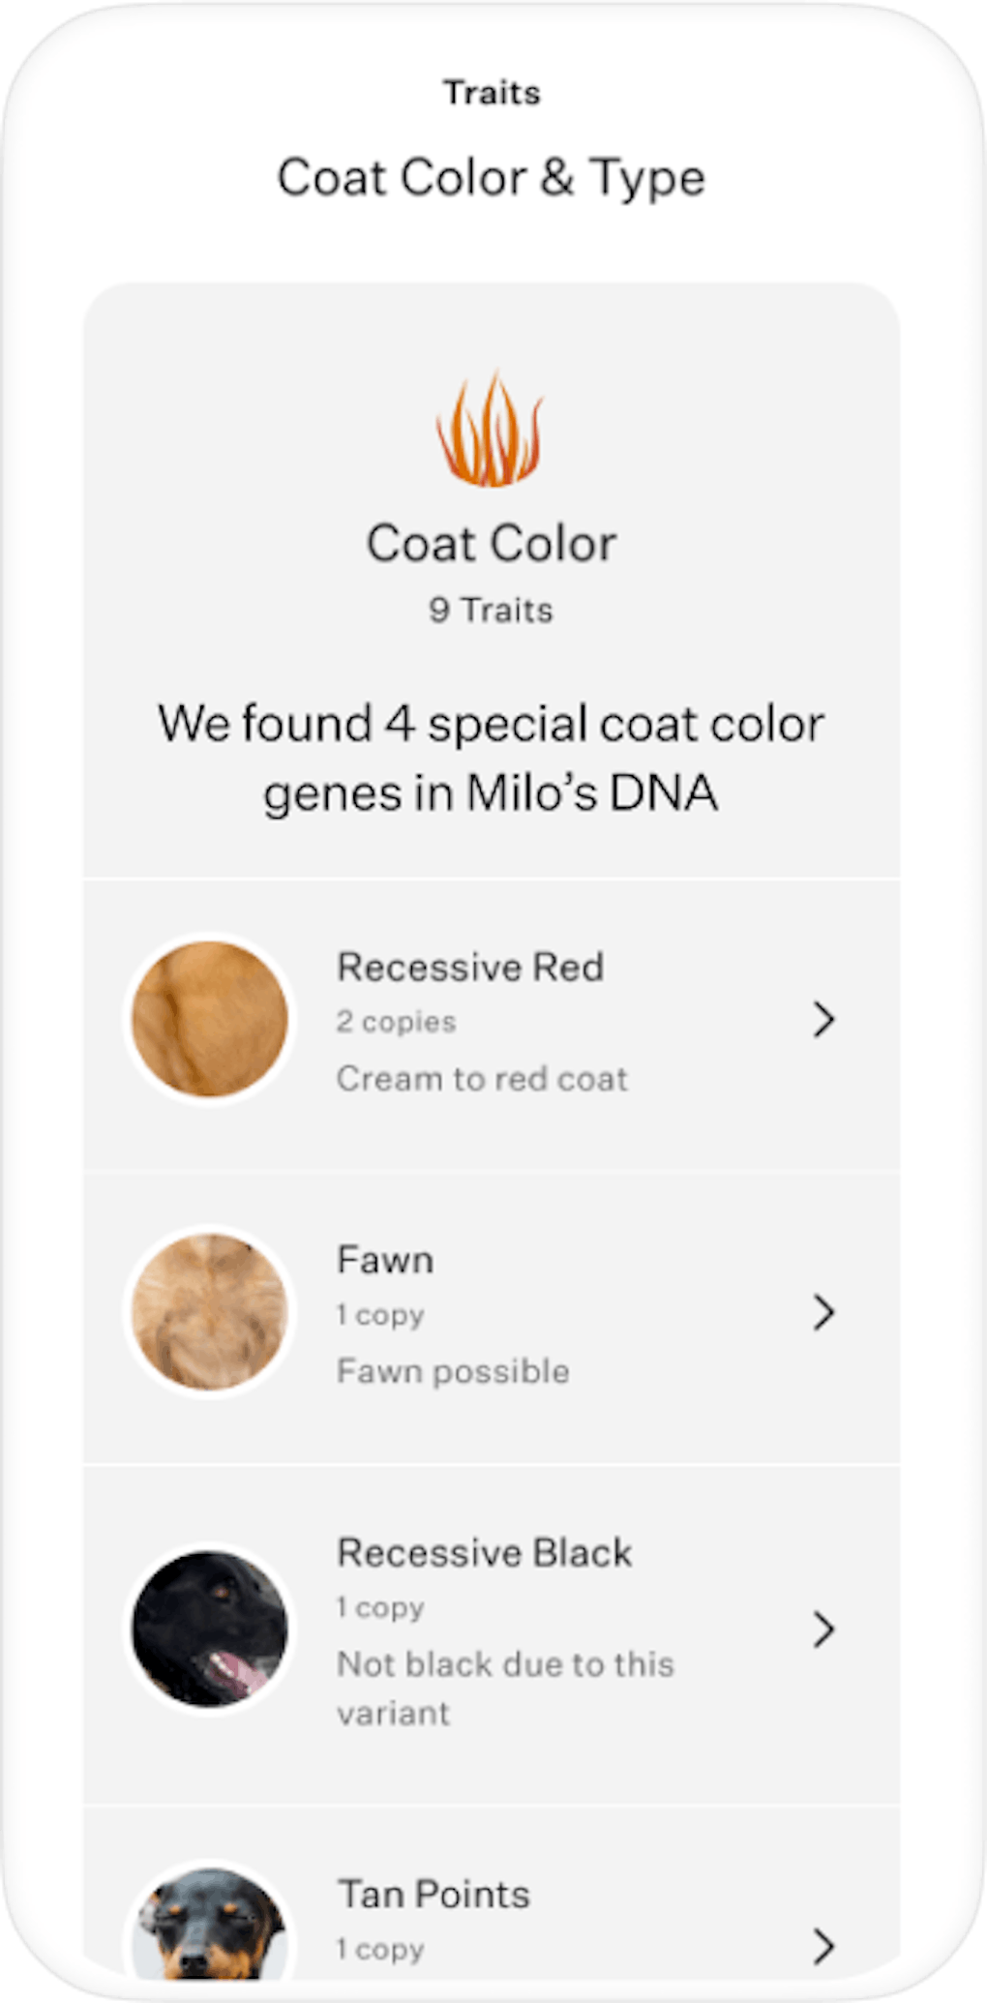Expand the Recessive Red trait details
The image size is (987, 2003).
click(824, 1019)
